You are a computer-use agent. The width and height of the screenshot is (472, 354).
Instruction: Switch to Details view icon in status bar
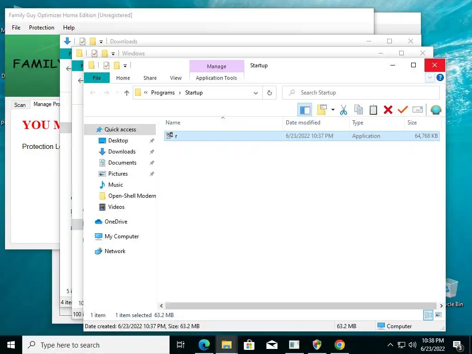click(428, 315)
